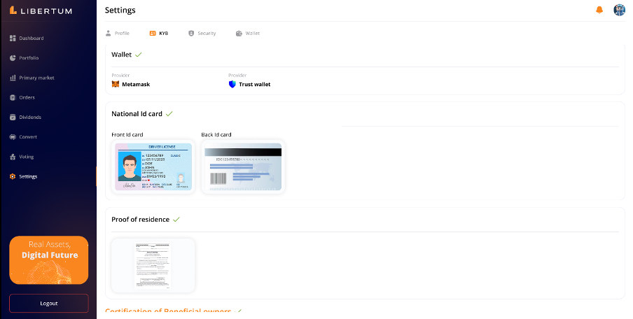Open the proof of residence document
The image size is (633, 319).
[x=153, y=265]
